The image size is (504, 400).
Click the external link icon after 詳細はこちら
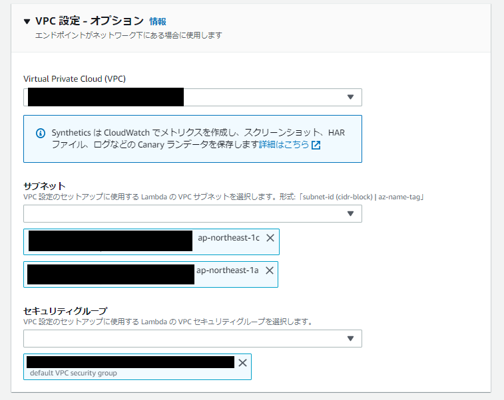[316, 145]
